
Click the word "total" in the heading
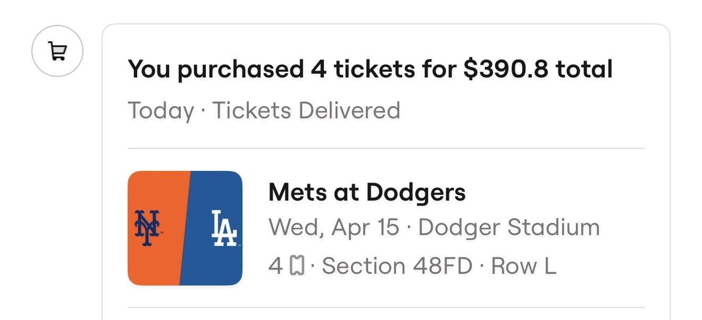coord(584,70)
